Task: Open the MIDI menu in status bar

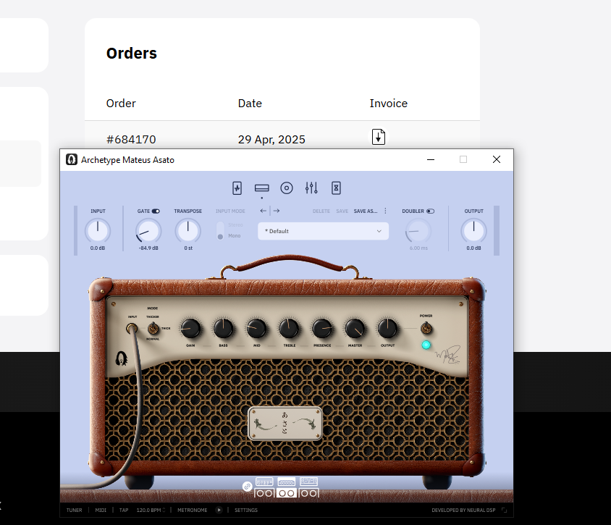Action: pyautogui.click(x=101, y=511)
